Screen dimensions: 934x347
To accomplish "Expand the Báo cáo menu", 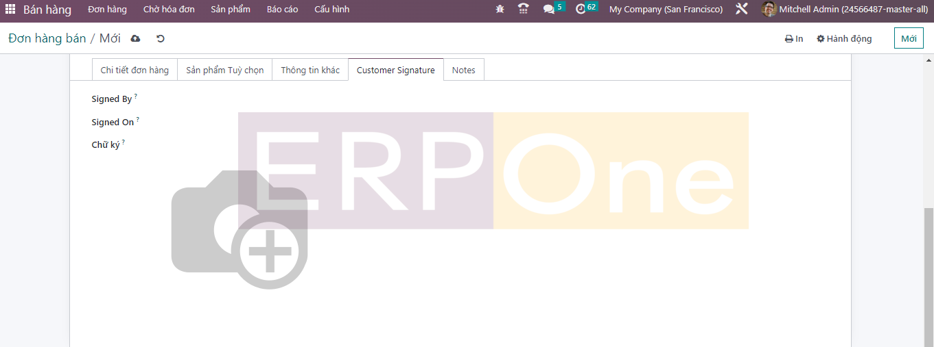I will point(282,10).
